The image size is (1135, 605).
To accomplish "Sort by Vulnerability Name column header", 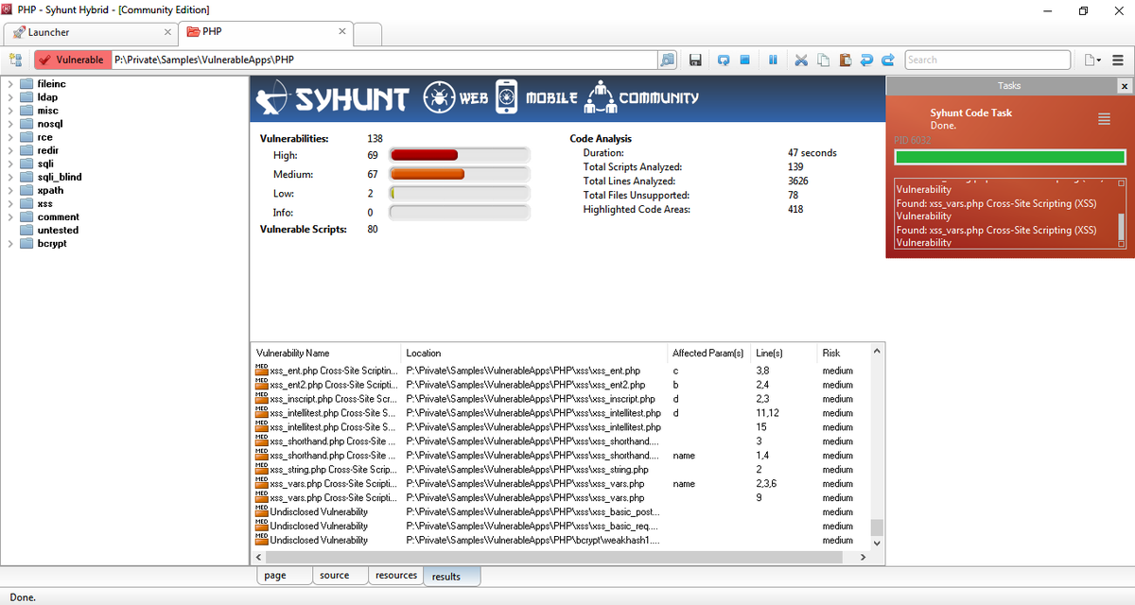I will click(326, 353).
